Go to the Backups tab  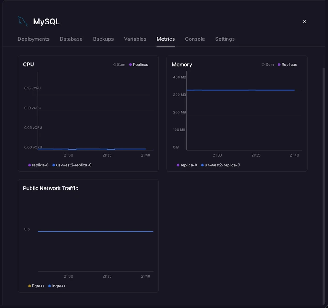[103, 39]
